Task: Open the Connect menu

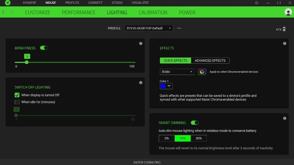Action: (x=95, y=3)
